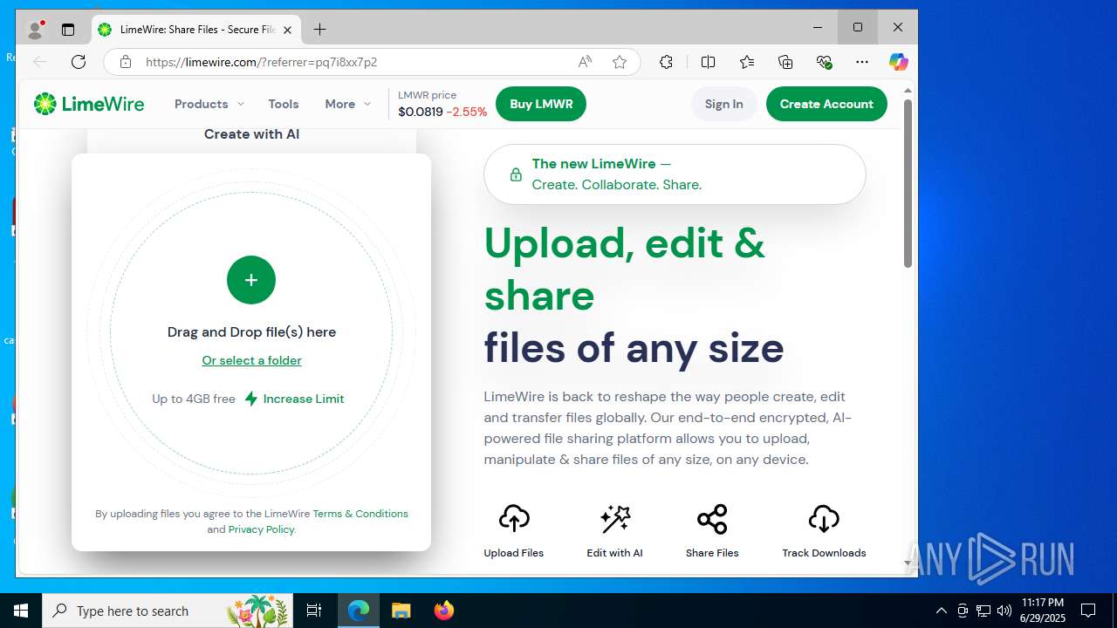
Task: Click the LimeWire logo
Action: [89, 104]
